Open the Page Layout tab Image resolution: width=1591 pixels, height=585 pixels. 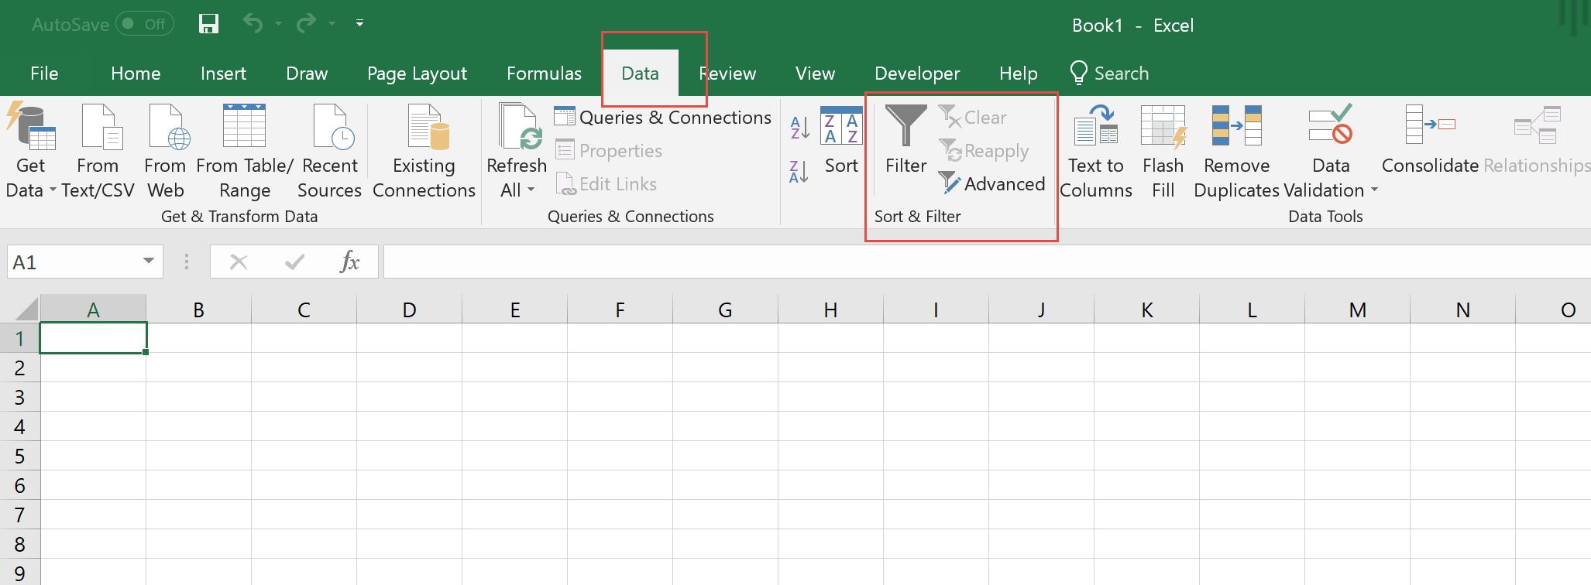pyautogui.click(x=417, y=74)
